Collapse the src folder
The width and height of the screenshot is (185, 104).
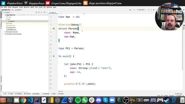(x=5, y=19)
